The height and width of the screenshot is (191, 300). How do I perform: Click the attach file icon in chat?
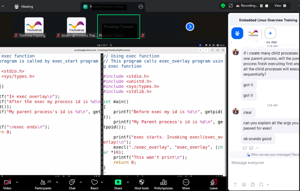tap(253, 185)
